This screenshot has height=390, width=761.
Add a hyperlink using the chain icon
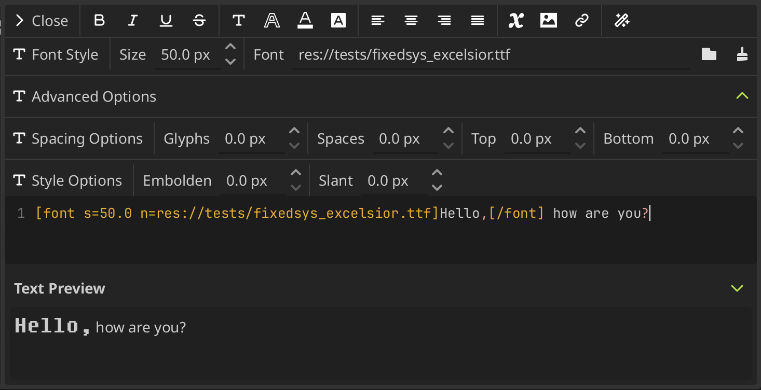pyautogui.click(x=581, y=21)
